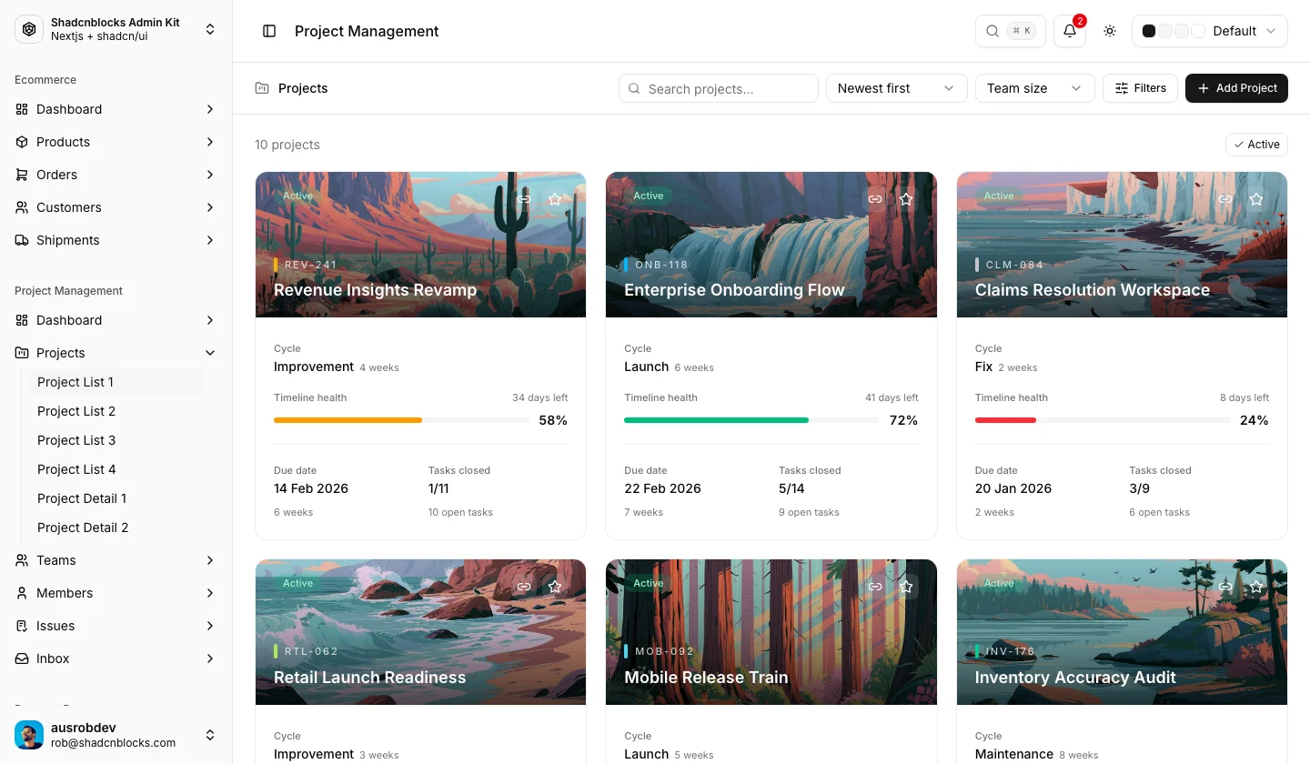Open the Default theme preset dropdown

coord(1210,31)
